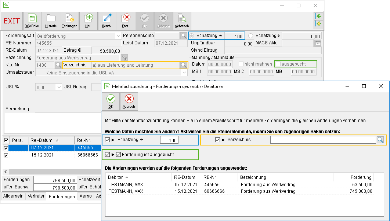This screenshot has height=221, width=390.
Task: Create a new Forderung with Neu
Action: [88, 21]
